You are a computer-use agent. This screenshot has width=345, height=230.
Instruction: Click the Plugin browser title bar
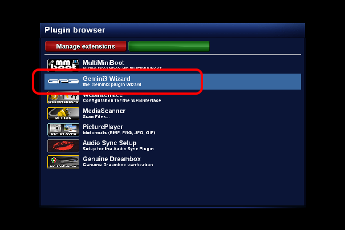click(172, 30)
